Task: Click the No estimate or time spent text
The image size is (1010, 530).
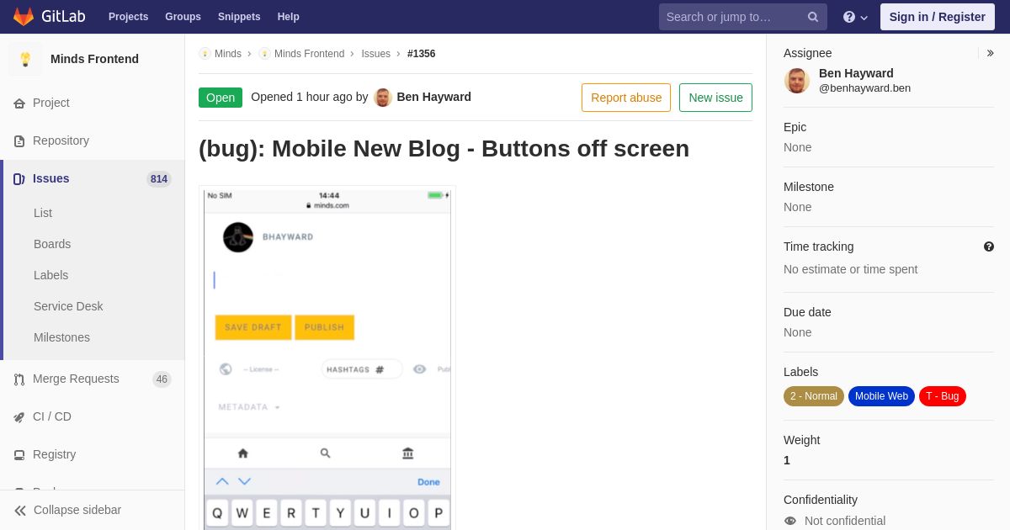Action: tap(851, 269)
